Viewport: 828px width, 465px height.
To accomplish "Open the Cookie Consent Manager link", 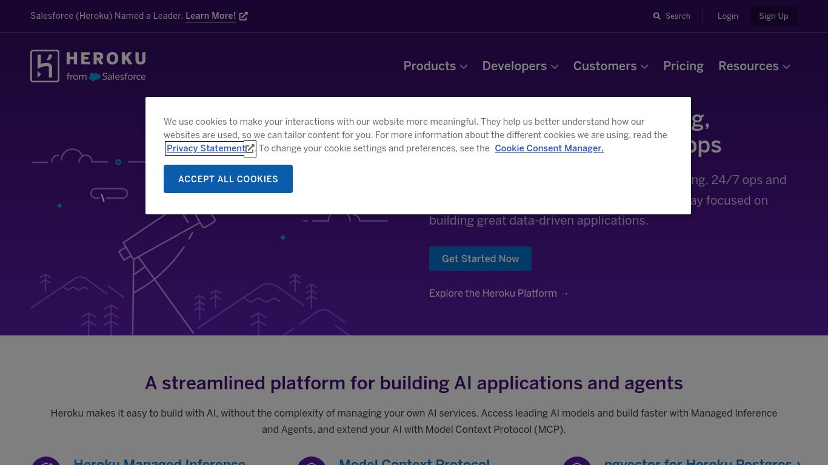I will click(549, 148).
